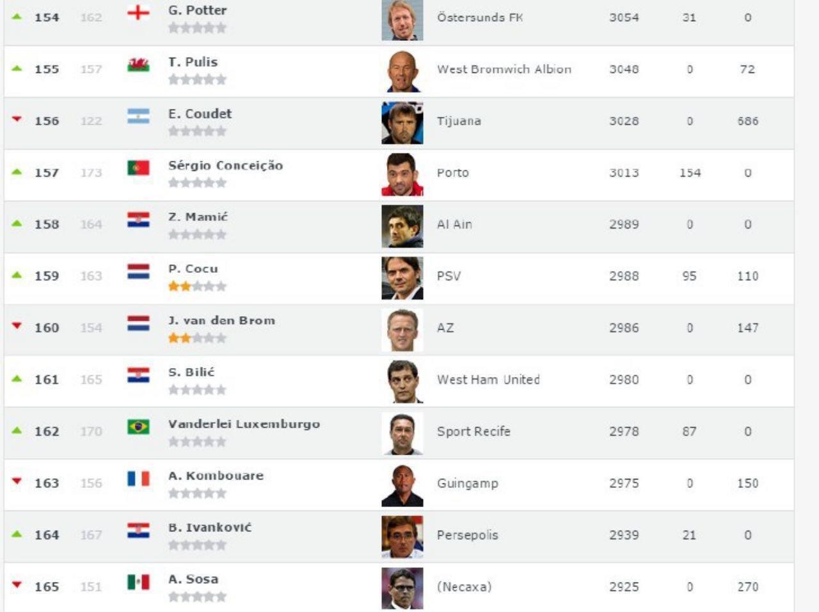Click J. van den Brom's star rating

(x=197, y=338)
